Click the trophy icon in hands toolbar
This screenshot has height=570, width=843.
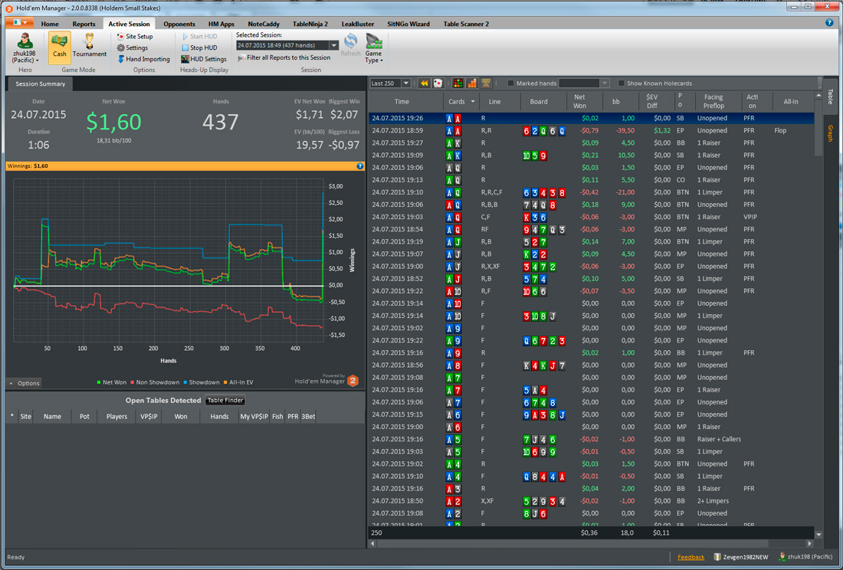click(485, 84)
